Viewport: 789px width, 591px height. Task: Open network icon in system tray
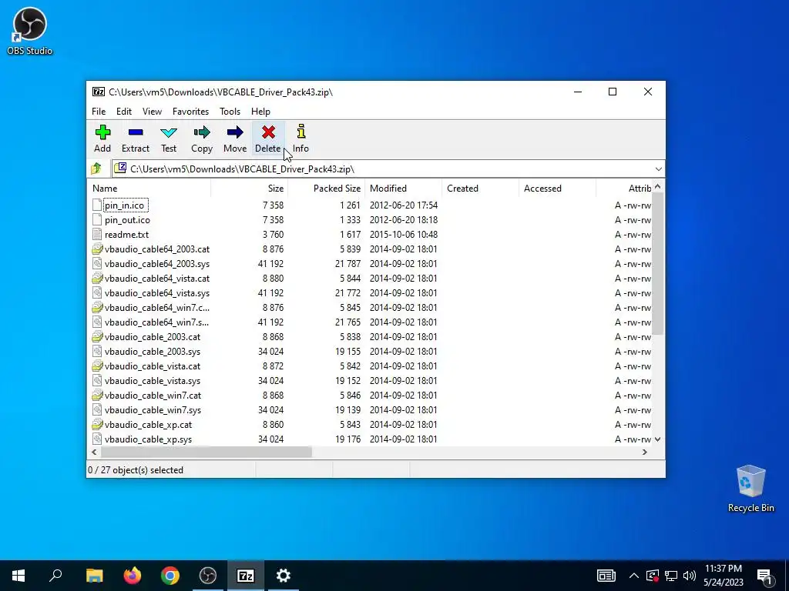(671, 576)
